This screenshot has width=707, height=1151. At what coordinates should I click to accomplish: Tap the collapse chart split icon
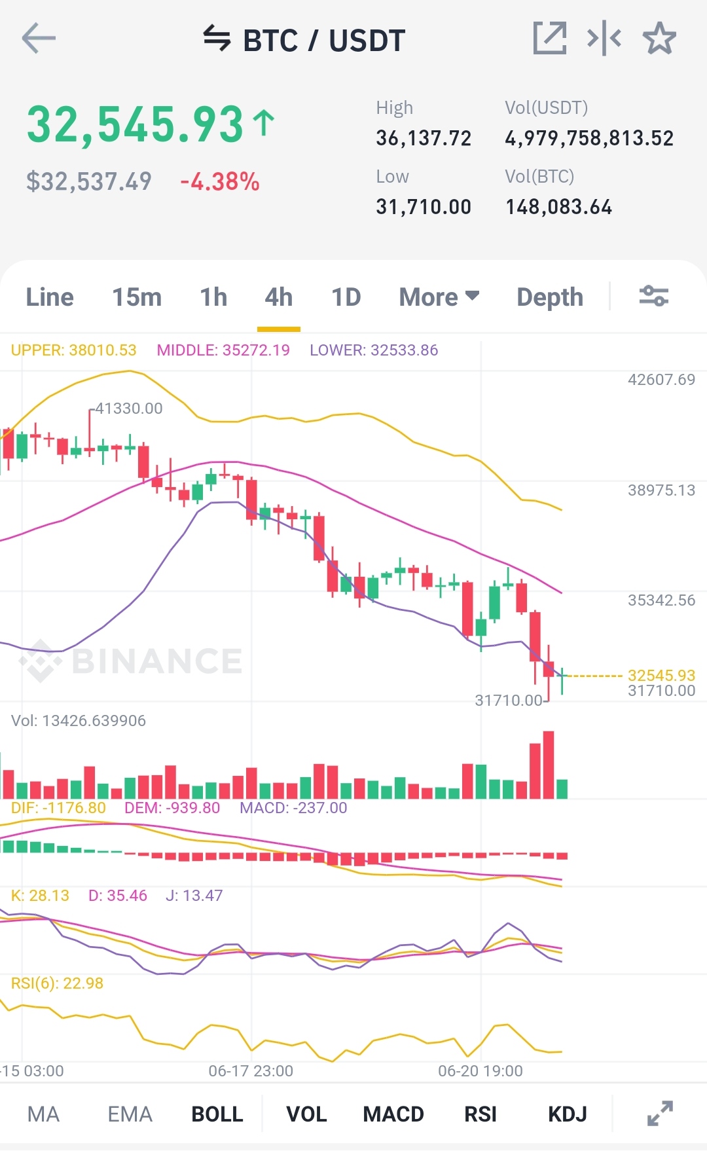click(604, 38)
